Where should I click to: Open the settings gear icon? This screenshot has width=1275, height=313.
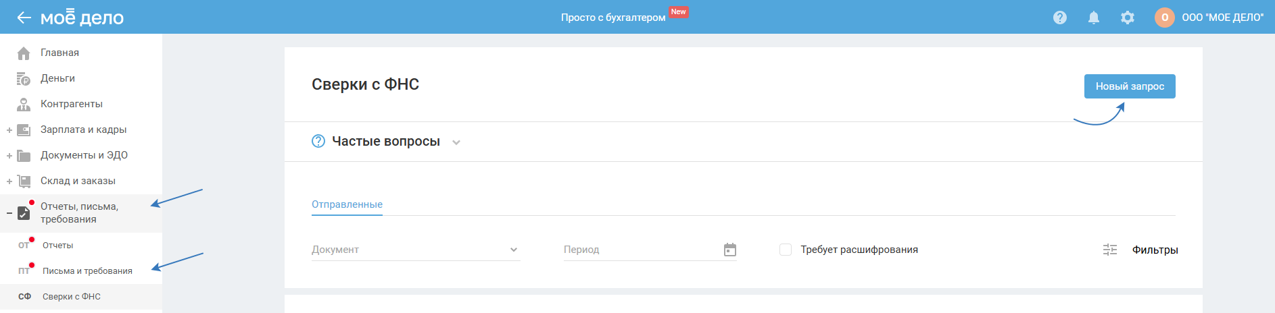click(1128, 18)
